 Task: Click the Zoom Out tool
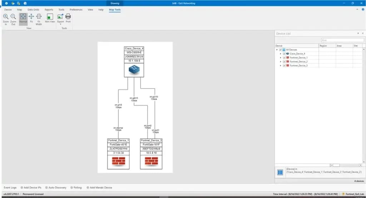click(x=13, y=19)
